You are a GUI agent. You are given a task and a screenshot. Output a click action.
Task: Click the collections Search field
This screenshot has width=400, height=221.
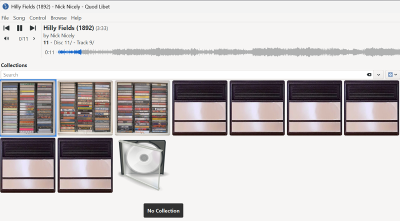click(x=180, y=75)
